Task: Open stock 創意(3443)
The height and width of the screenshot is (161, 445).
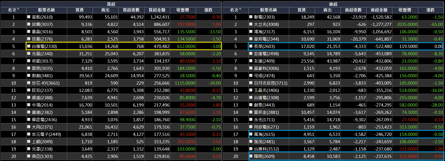Action: tap(264, 105)
